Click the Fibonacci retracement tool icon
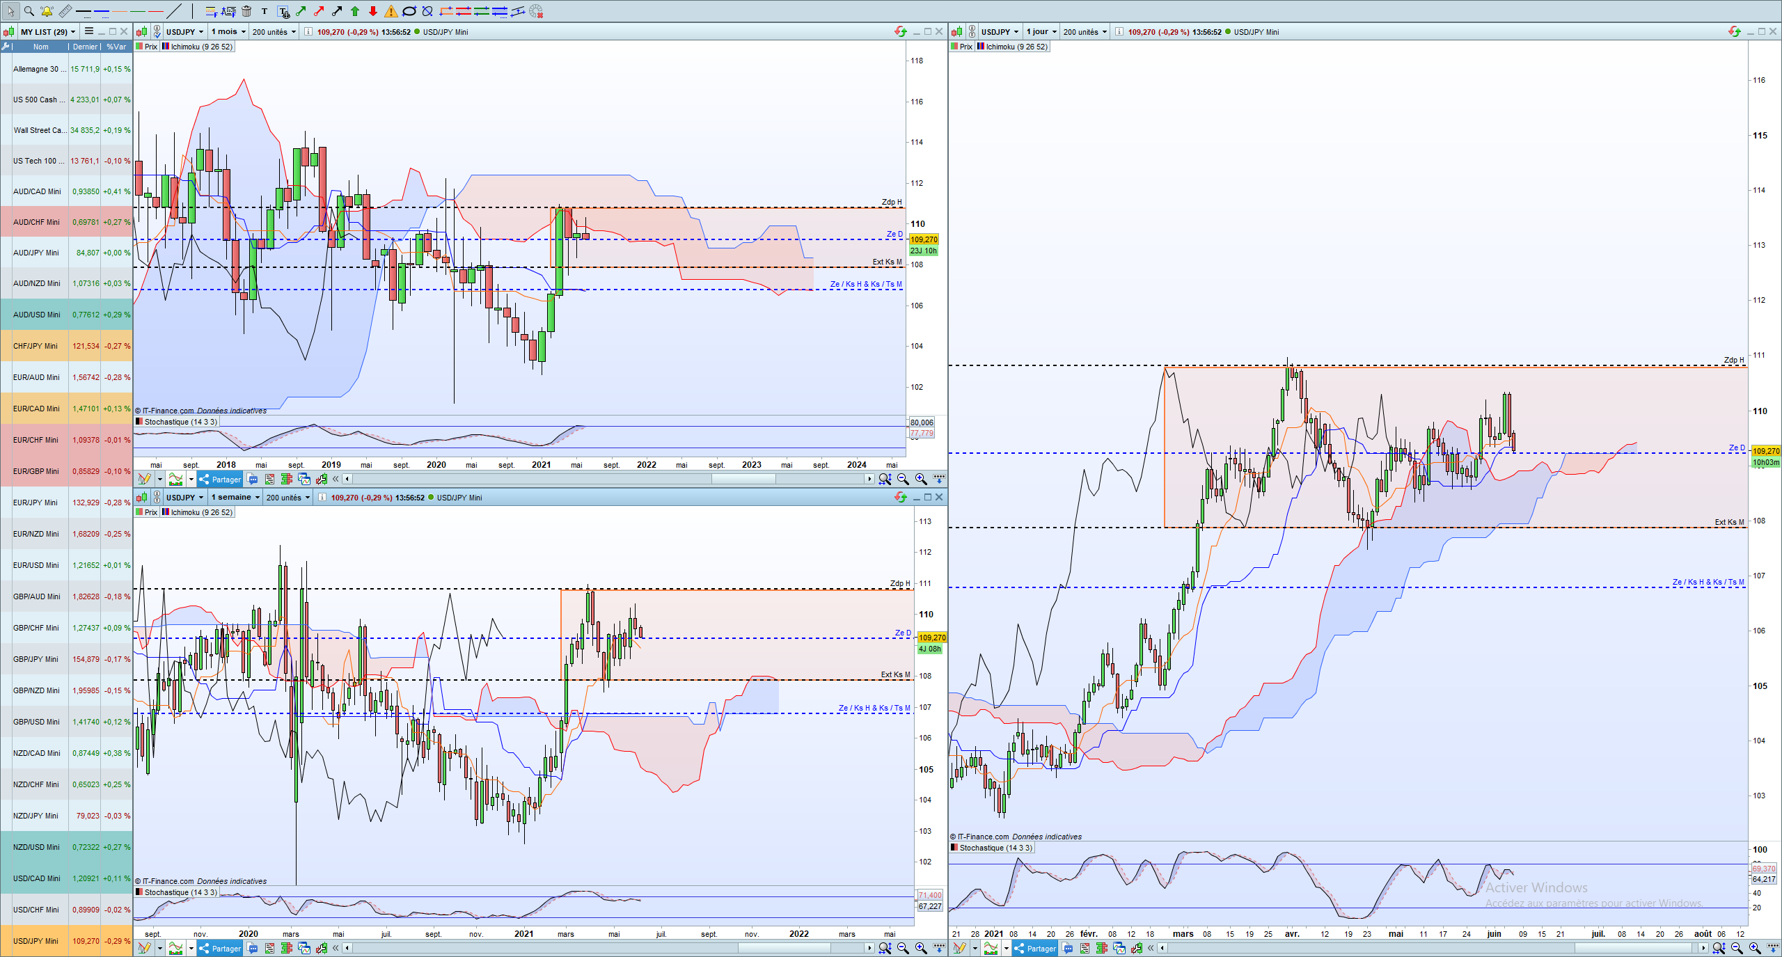Screen dimensions: 1782x957 [210, 11]
